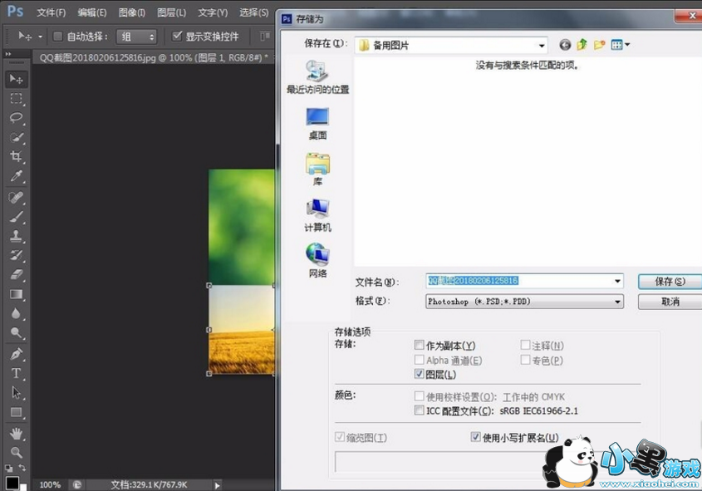The image size is (702, 491).
Task: Select the Crop tool
Action: tap(16, 158)
